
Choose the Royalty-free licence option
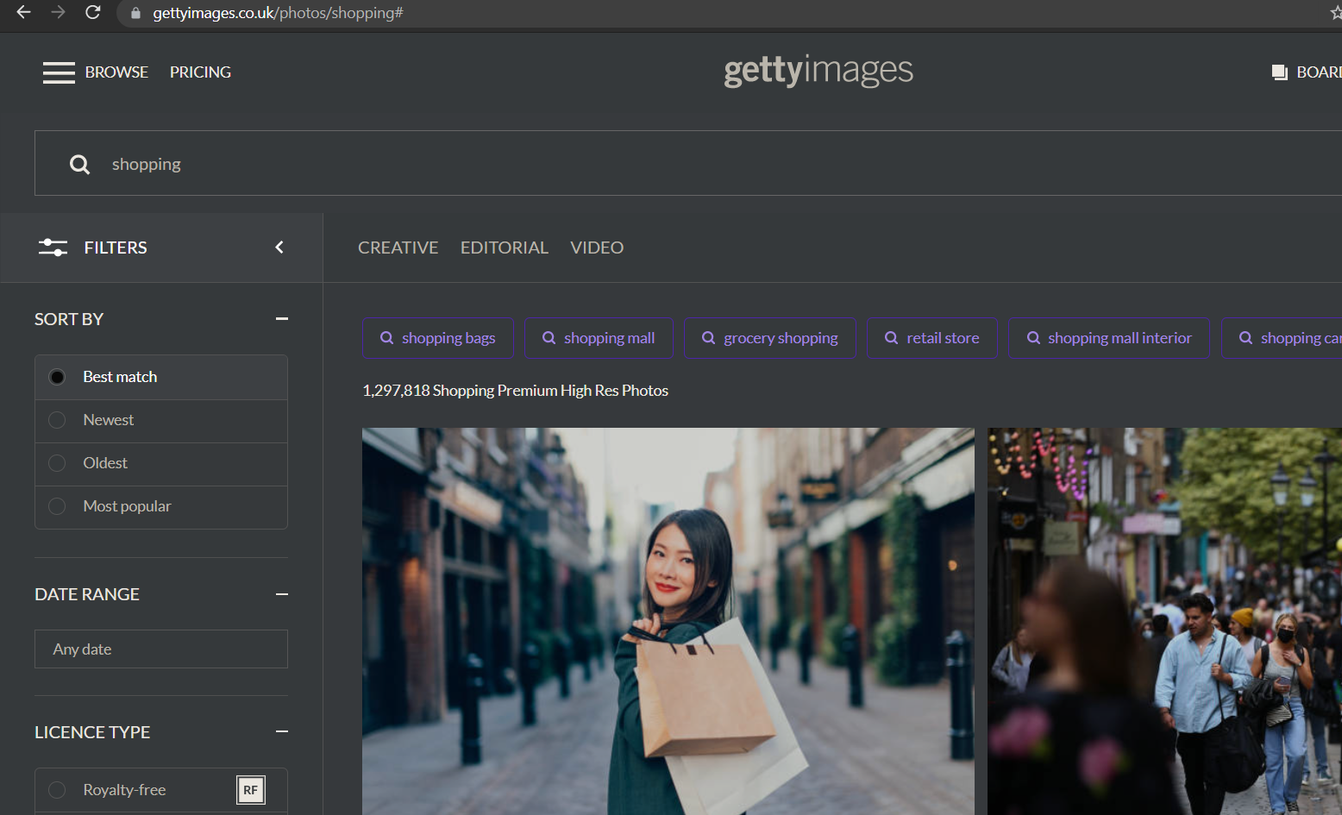click(161, 790)
